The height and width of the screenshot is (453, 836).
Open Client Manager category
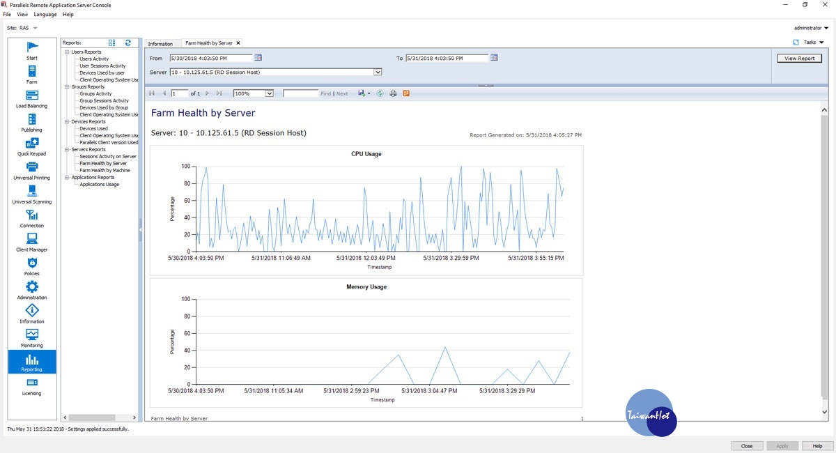pos(32,243)
